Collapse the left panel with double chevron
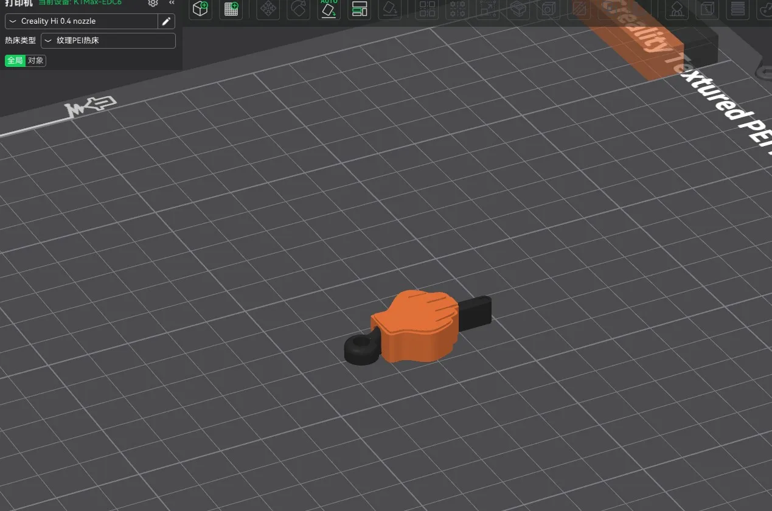The image size is (772, 511). (172, 3)
